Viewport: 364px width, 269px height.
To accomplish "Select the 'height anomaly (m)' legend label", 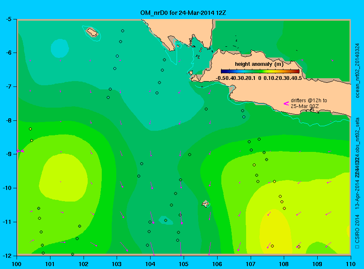I will coord(259,64).
